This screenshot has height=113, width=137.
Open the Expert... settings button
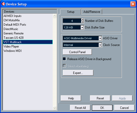[x=78, y=73]
